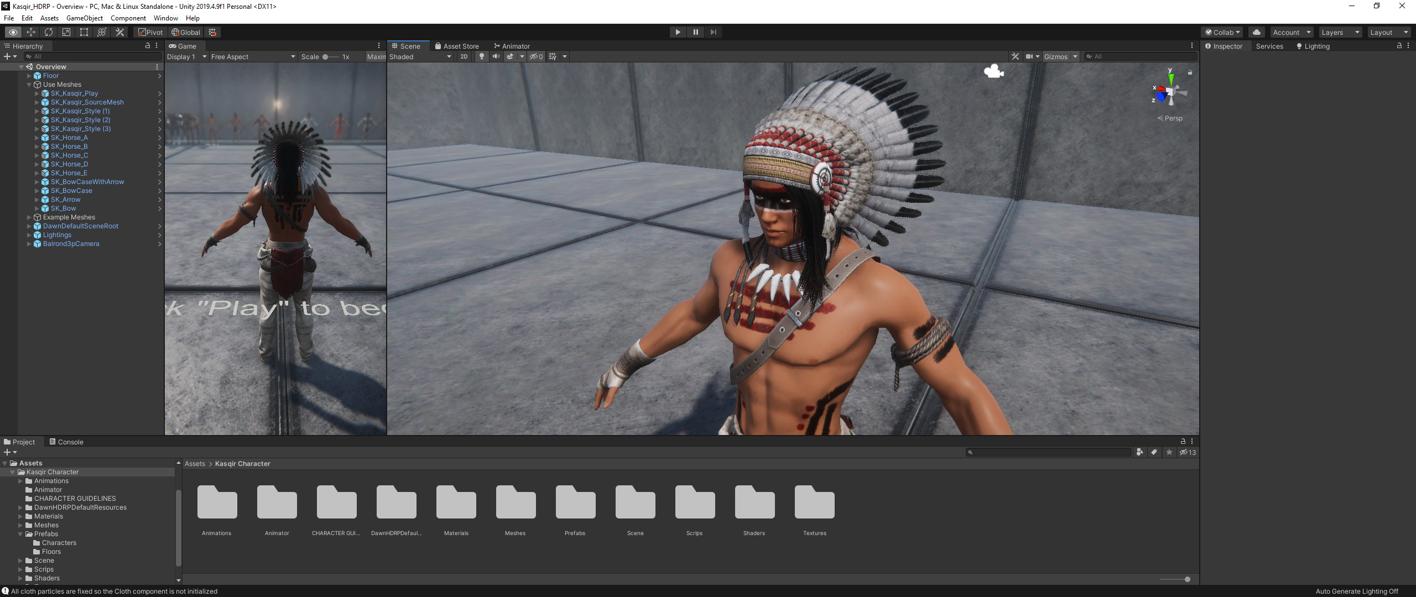Image resolution: width=1416 pixels, height=597 pixels.
Task: Open the scene component tools icon
Action: click(1015, 56)
